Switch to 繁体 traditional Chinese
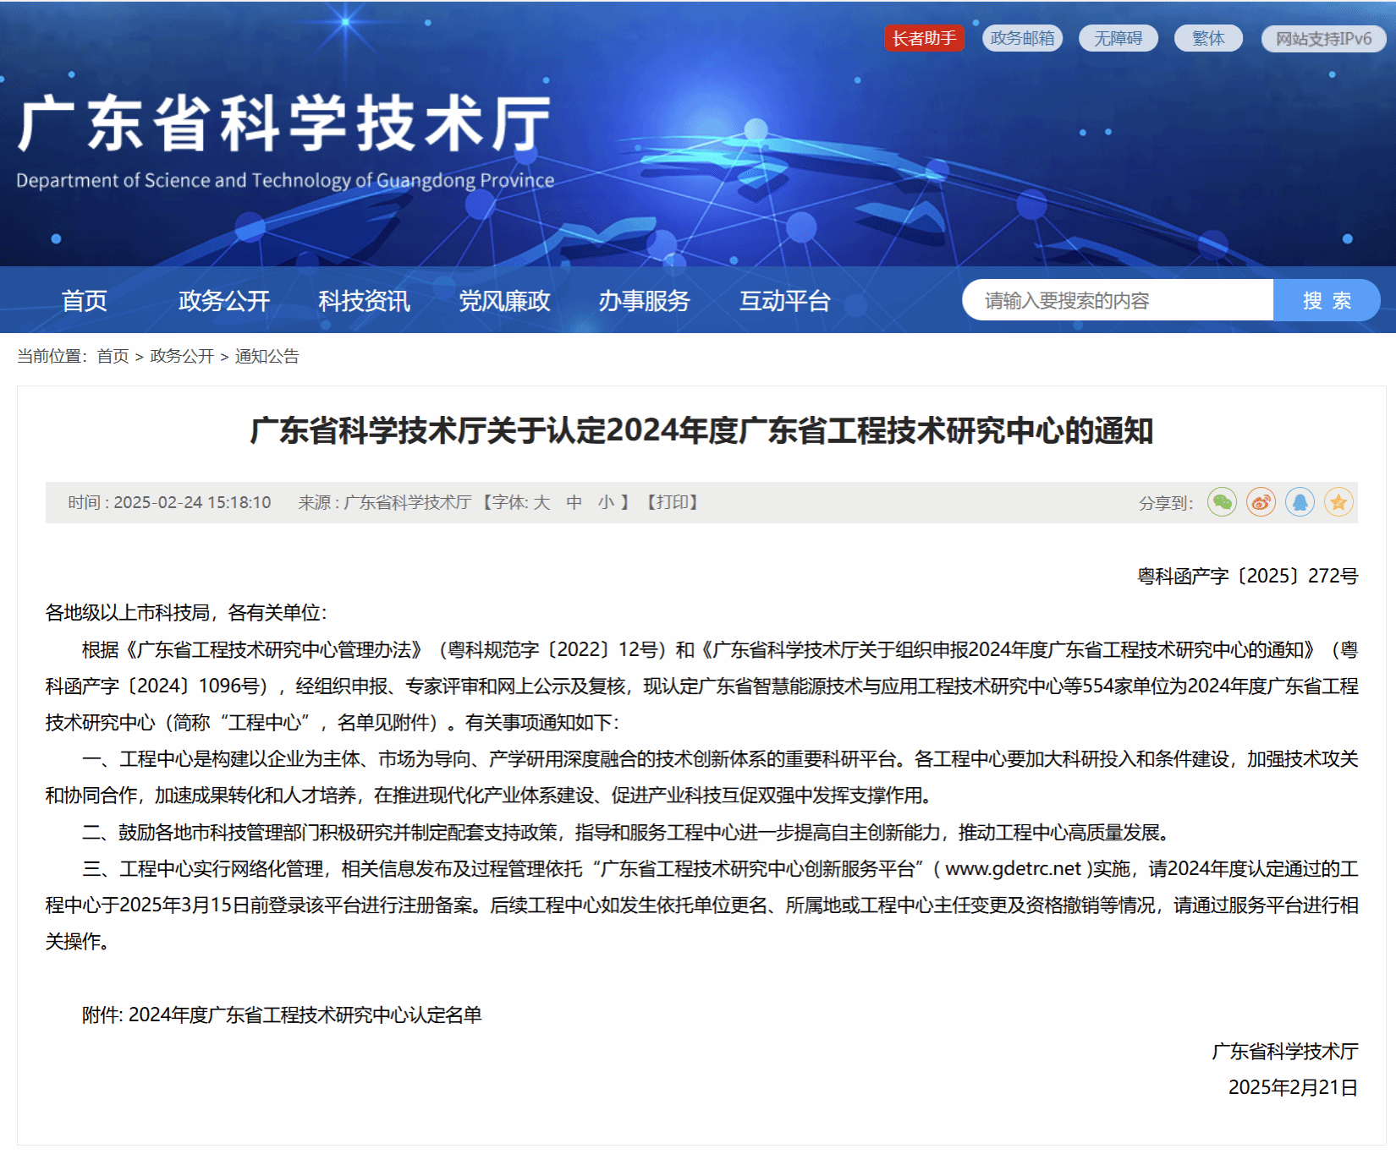The image size is (1396, 1154). point(1207,38)
